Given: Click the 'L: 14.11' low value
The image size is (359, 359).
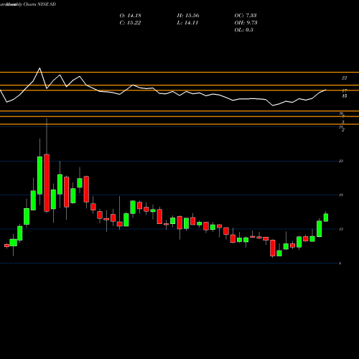Looking at the screenshot, I should click(x=187, y=23).
